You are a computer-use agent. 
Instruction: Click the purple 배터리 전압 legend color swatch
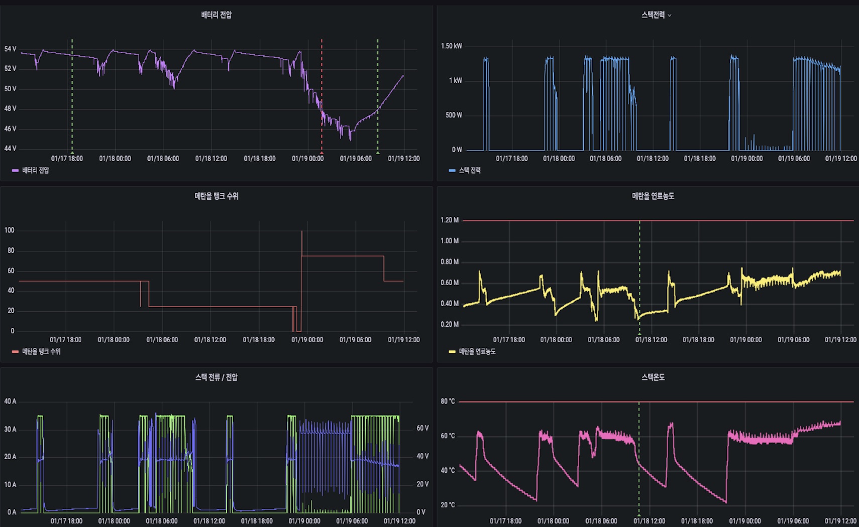[16, 171]
